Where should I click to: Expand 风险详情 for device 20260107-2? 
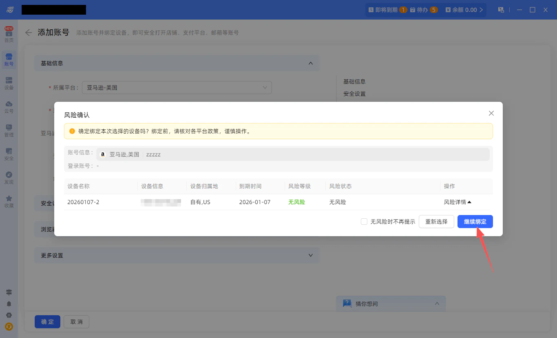tap(458, 202)
